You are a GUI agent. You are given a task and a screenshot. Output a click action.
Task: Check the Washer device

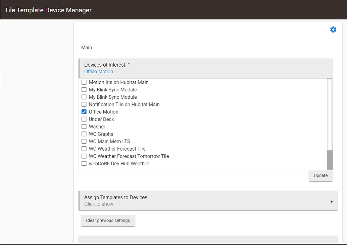(x=84, y=126)
